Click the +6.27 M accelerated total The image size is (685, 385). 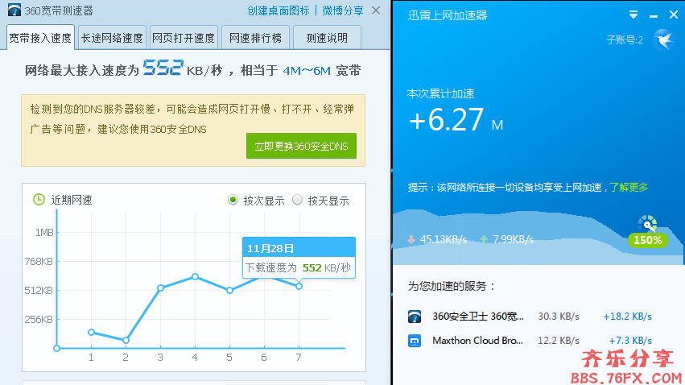tap(456, 120)
